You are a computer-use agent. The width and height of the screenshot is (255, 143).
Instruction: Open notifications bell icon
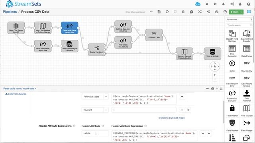(224, 4)
